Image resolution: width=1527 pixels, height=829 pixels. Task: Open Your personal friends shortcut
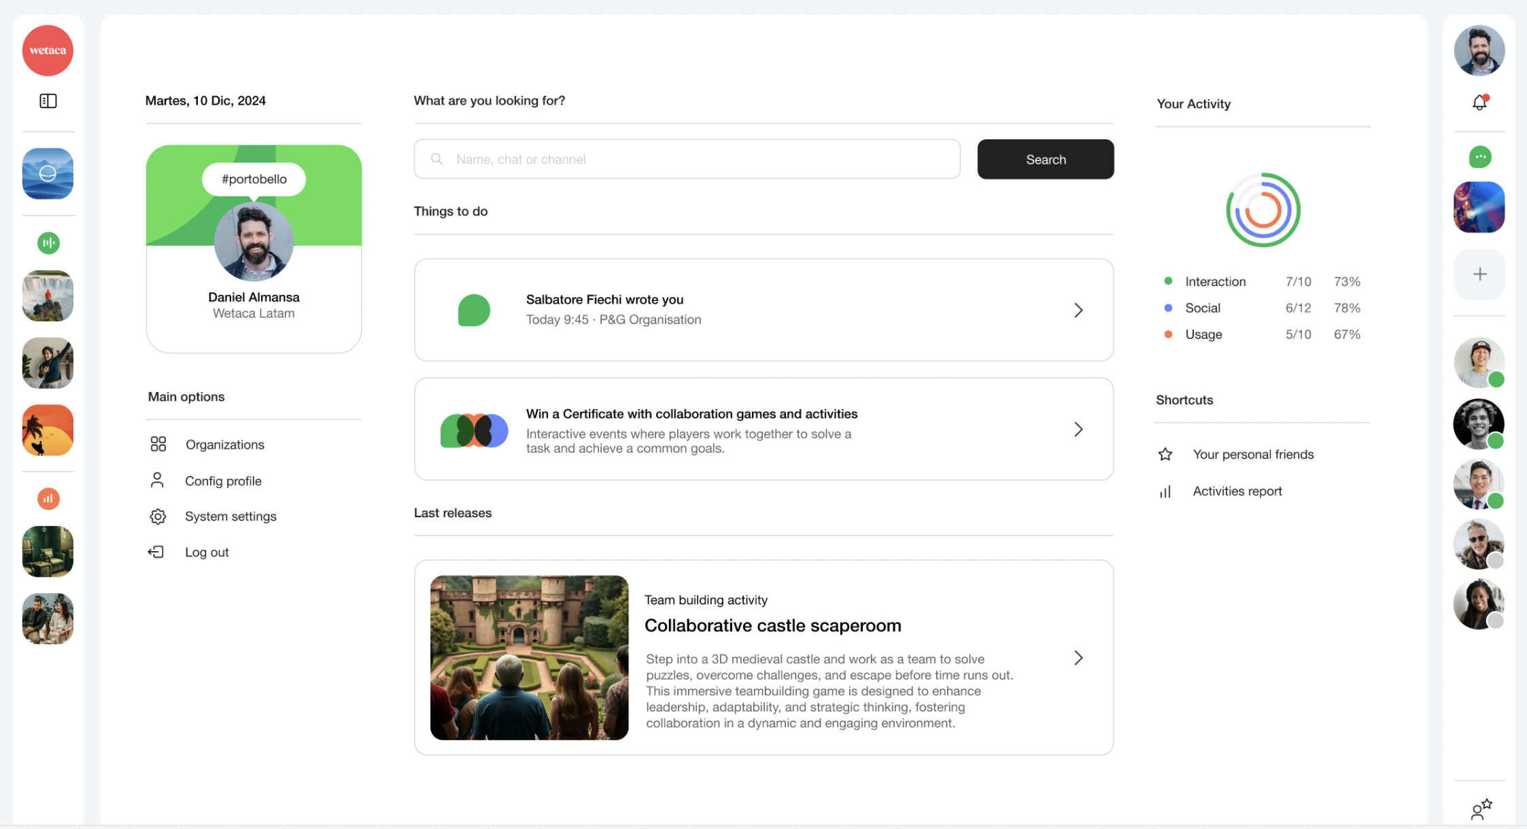click(1252, 455)
